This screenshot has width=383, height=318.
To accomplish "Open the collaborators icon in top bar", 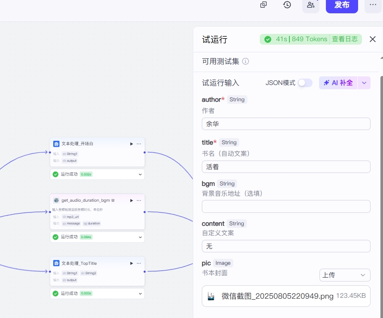I will coord(311,5).
